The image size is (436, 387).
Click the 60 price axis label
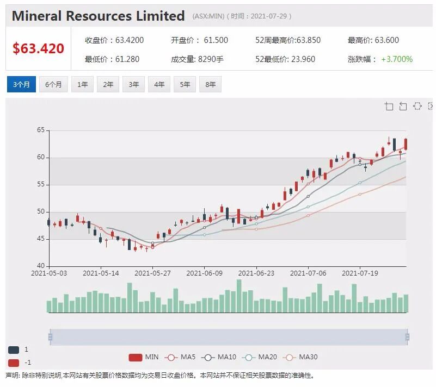point(41,157)
